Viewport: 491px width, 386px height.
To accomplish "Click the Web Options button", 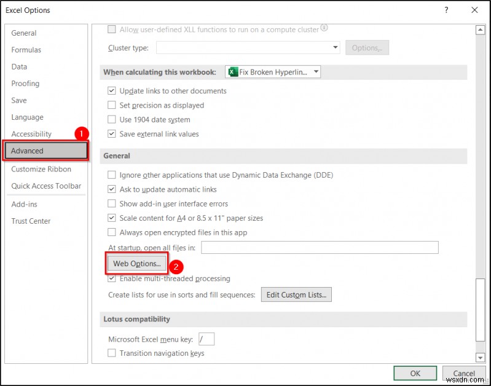I will pyautogui.click(x=137, y=264).
